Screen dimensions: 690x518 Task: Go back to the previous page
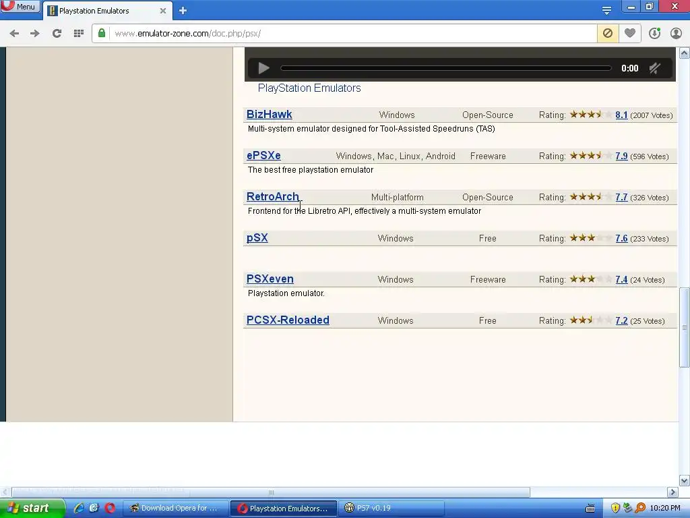click(x=14, y=34)
